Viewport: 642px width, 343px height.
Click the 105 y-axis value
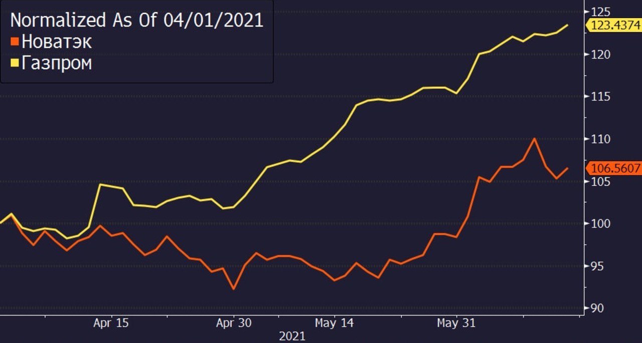coord(601,181)
